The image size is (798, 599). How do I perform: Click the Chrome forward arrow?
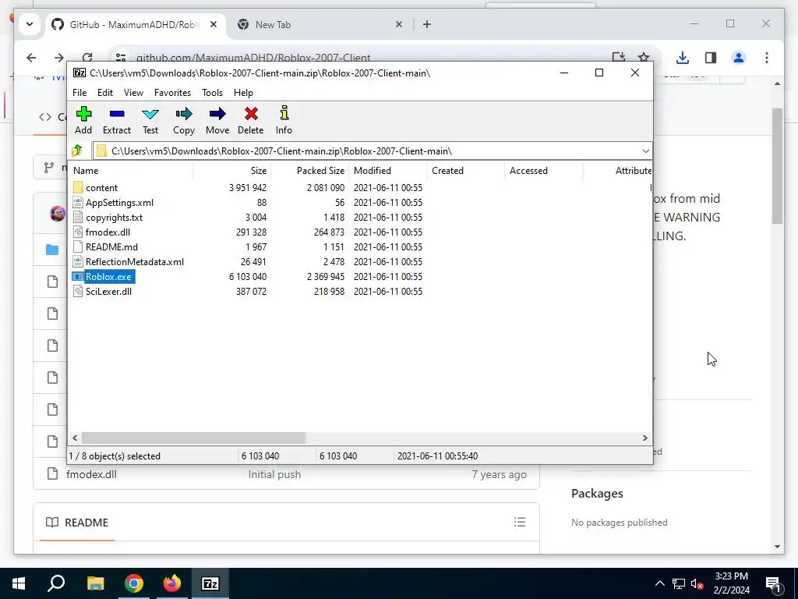(x=59, y=58)
